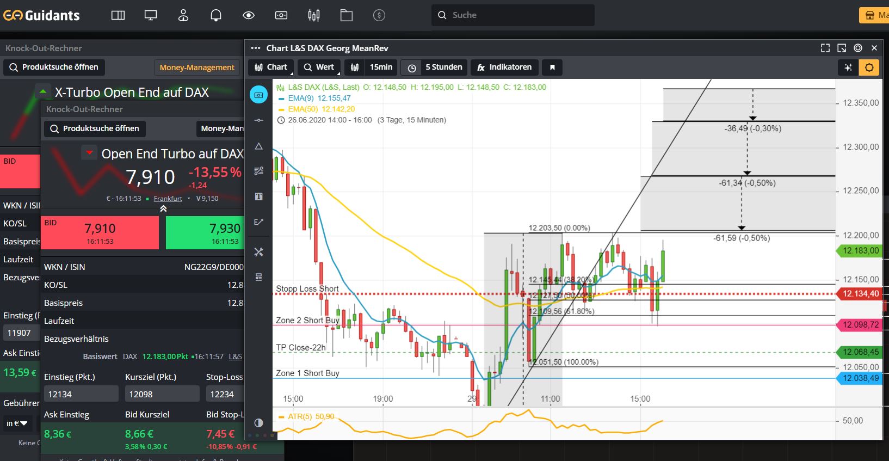Click the chart window target circle icon
The image size is (889, 461).
858,48
